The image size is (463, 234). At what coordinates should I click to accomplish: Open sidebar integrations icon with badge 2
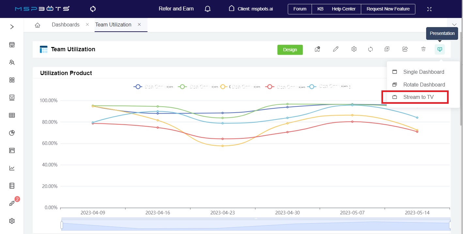coord(12,203)
